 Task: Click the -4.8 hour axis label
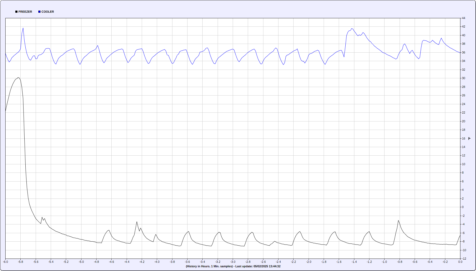click(x=96, y=262)
